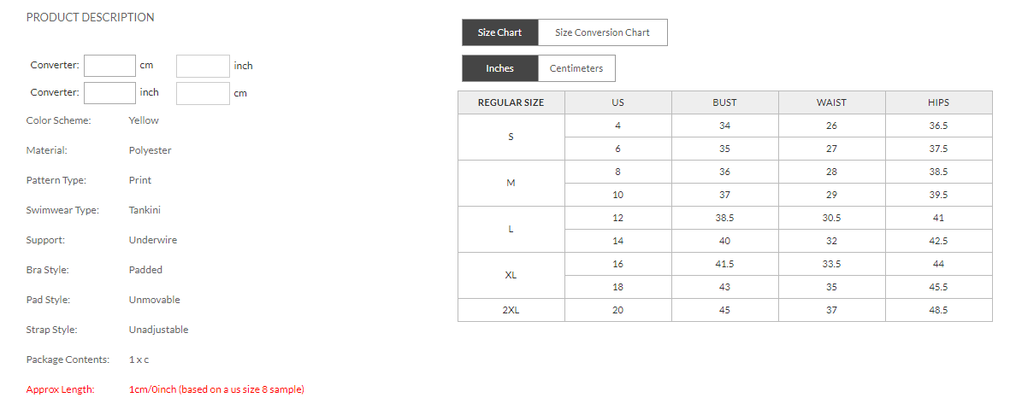
Task: Focus the inch input in second Converter row
Action: tap(109, 93)
